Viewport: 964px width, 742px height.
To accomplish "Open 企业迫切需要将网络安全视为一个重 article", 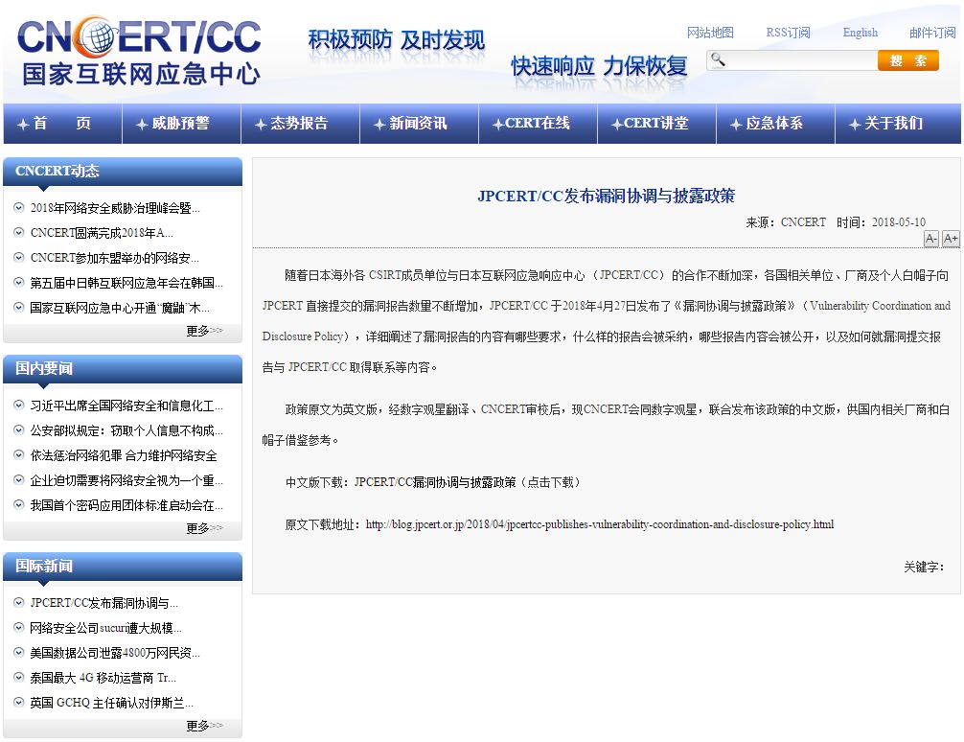I will click(x=126, y=480).
